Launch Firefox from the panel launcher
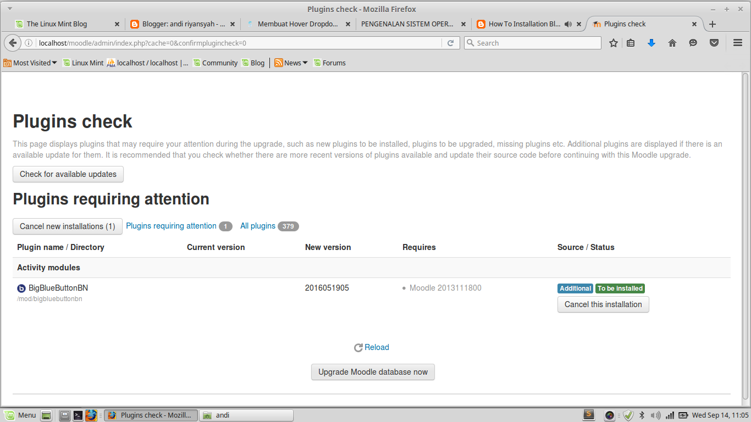751x422 pixels. (x=91, y=415)
